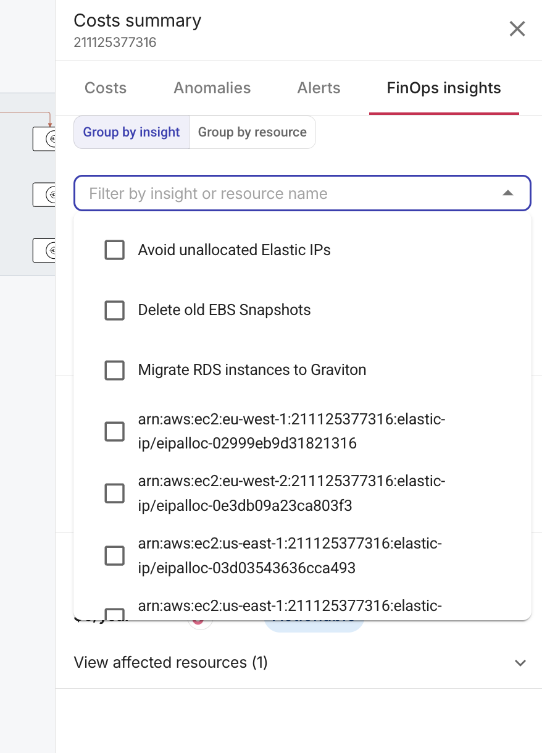Open the Alerts tab
Screen dimensions: 542x753
(319, 88)
